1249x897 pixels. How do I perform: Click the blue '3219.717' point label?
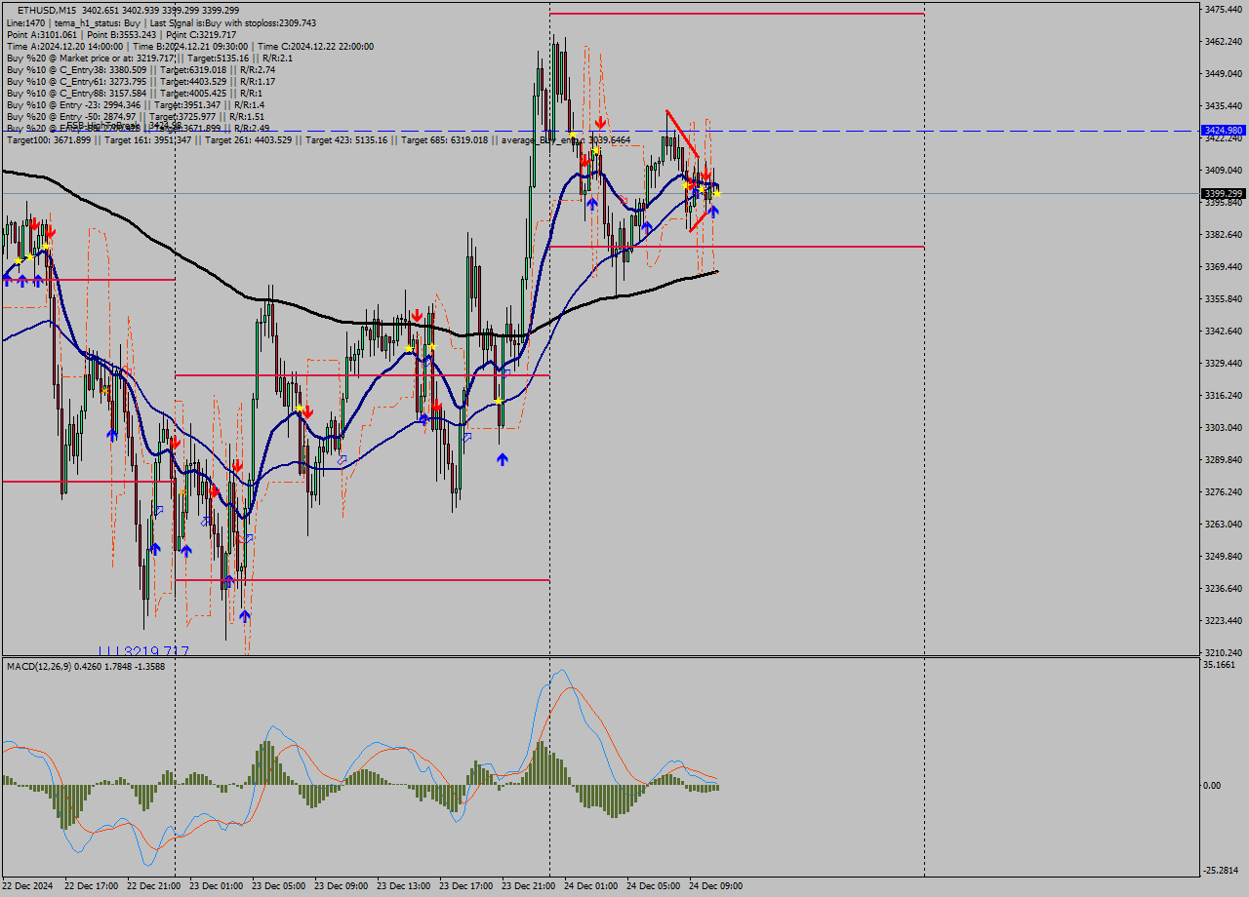(x=143, y=650)
